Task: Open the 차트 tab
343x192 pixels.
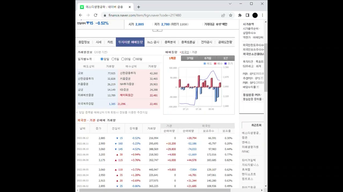Action: pos(110,42)
